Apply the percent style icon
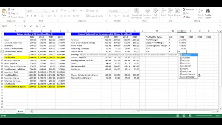222x125 pixels. pos(115,16)
